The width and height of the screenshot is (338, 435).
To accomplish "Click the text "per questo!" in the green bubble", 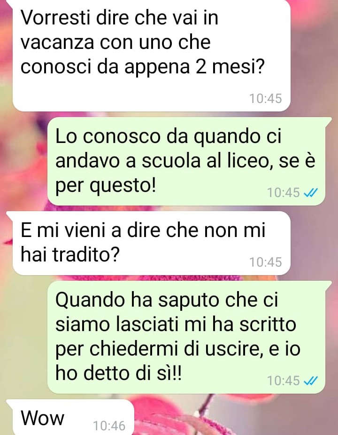I will [106, 186].
